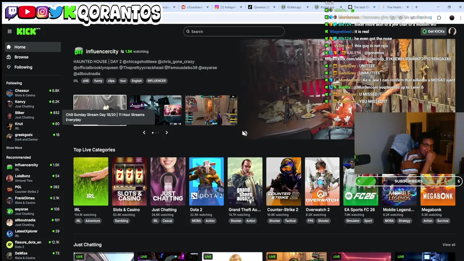This screenshot has height=261, width=464.
Task: Open PGL channel in Recommended list
Action: tap(33, 189)
